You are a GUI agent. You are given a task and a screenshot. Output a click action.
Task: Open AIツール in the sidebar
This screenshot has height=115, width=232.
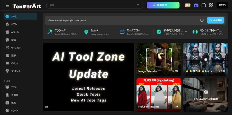[21, 32]
